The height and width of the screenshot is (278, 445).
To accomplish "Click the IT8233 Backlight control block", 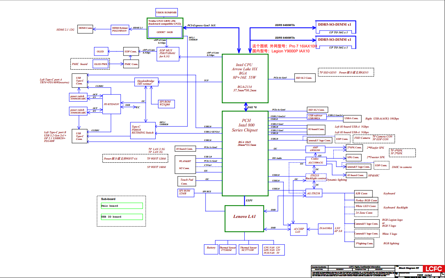I will (315, 177).
